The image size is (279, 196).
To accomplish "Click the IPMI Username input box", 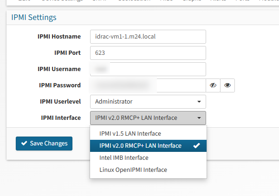I will (x=148, y=69).
